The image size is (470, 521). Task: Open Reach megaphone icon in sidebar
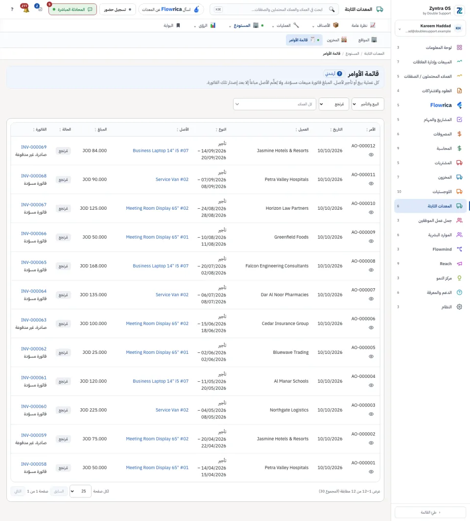(x=459, y=264)
